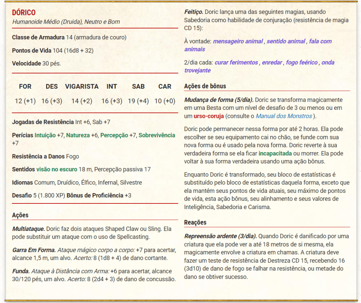361x303 pixels.
Task: Open the Percepção skill link
Action: click(114, 135)
